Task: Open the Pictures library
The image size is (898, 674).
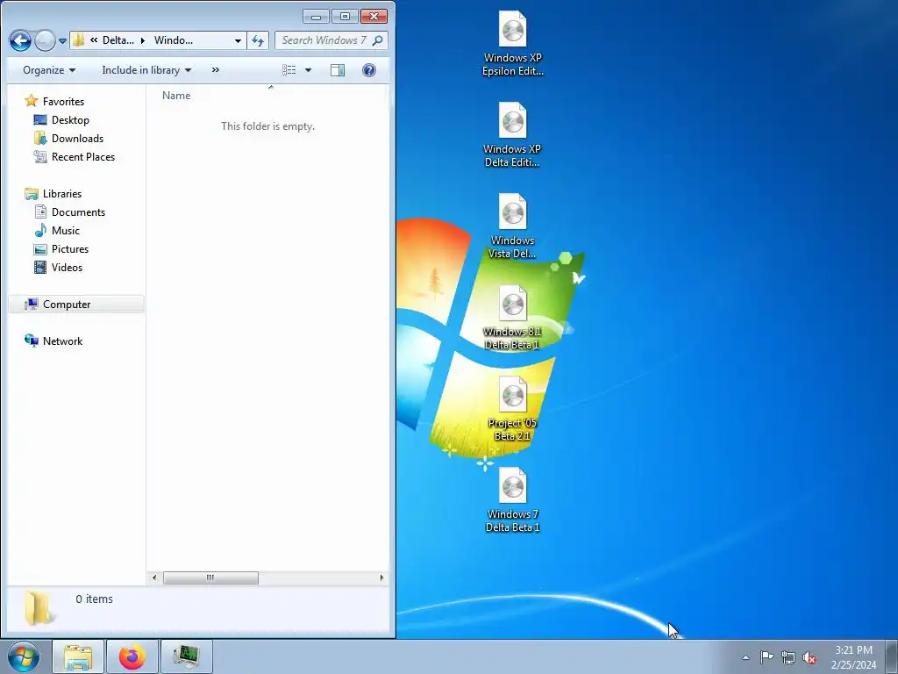Action: click(x=61, y=248)
